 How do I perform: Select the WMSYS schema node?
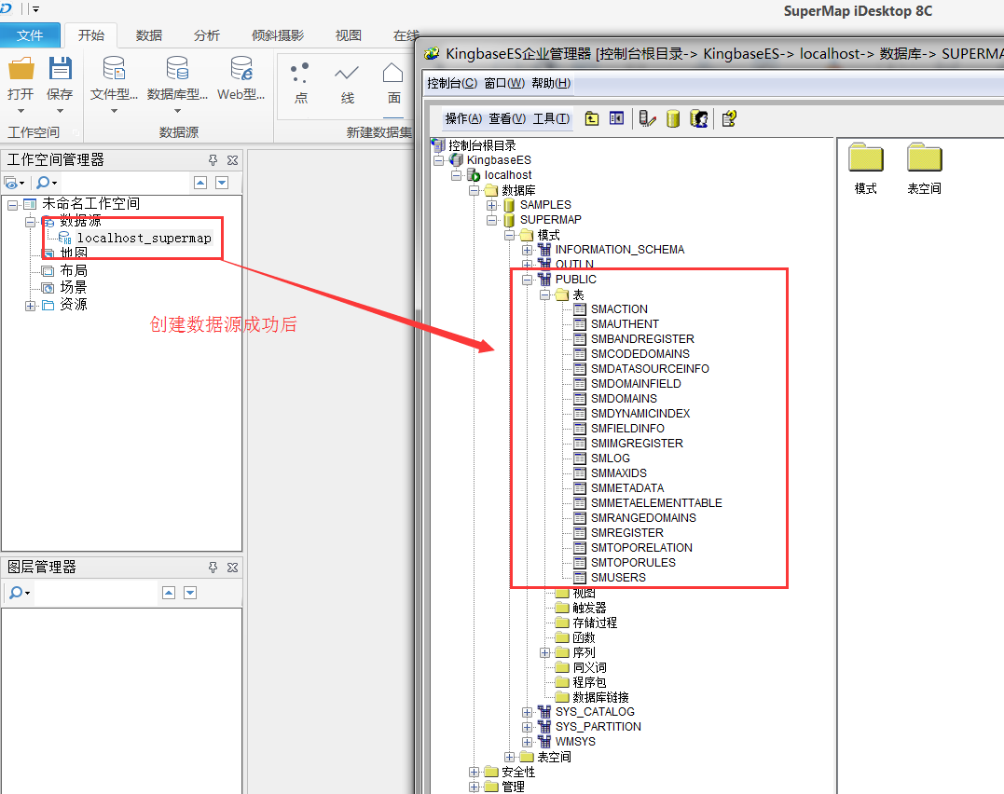pyautogui.click(x=575, y=742)
